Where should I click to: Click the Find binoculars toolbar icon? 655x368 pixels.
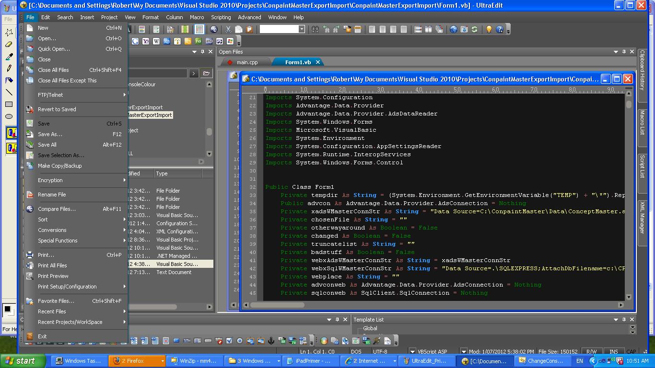coord(315,30)
